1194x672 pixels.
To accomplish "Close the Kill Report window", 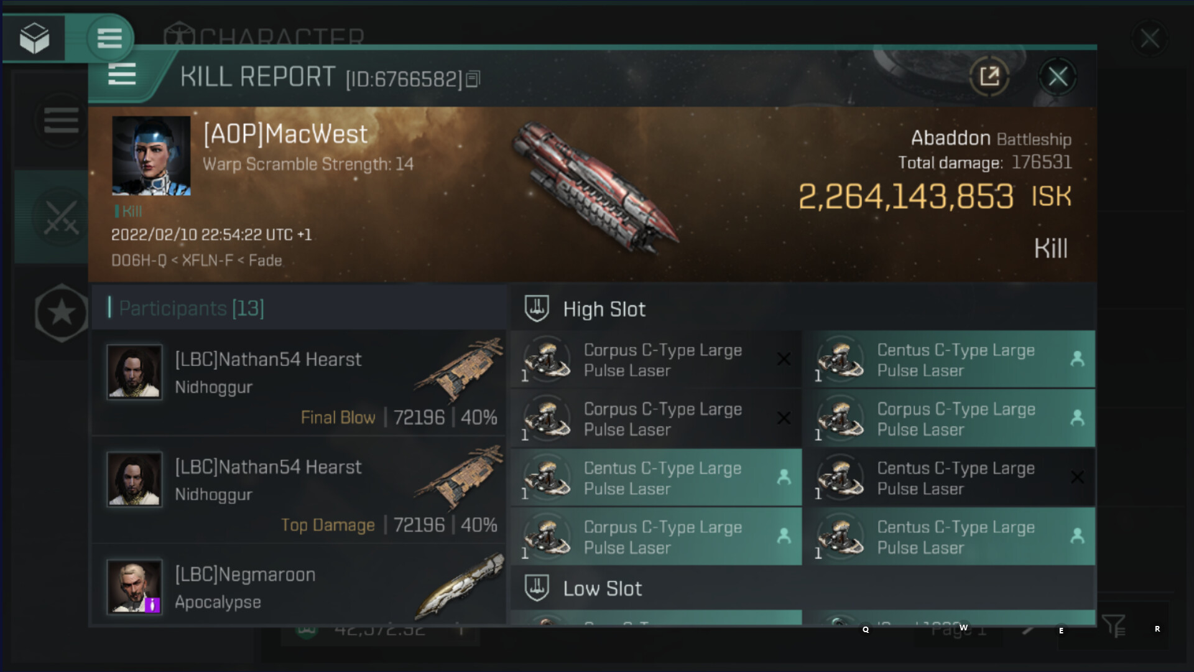I will [1058, 77].
